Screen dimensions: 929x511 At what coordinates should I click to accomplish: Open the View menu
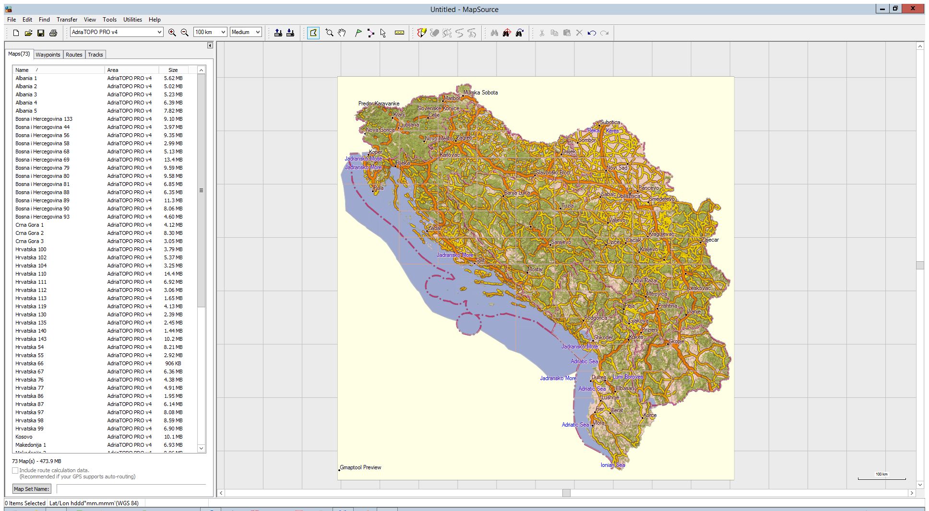(90, 20)
